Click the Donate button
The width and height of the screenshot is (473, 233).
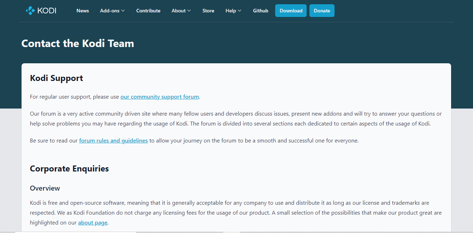pyautogui.click(x=322, y=11)
